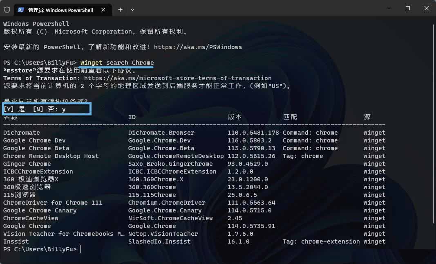Close the PowerShell window
This screenshot has height=264, width=436.
[427, 8]
